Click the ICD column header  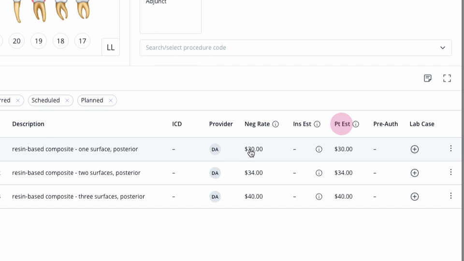click(x=177, y=124)
